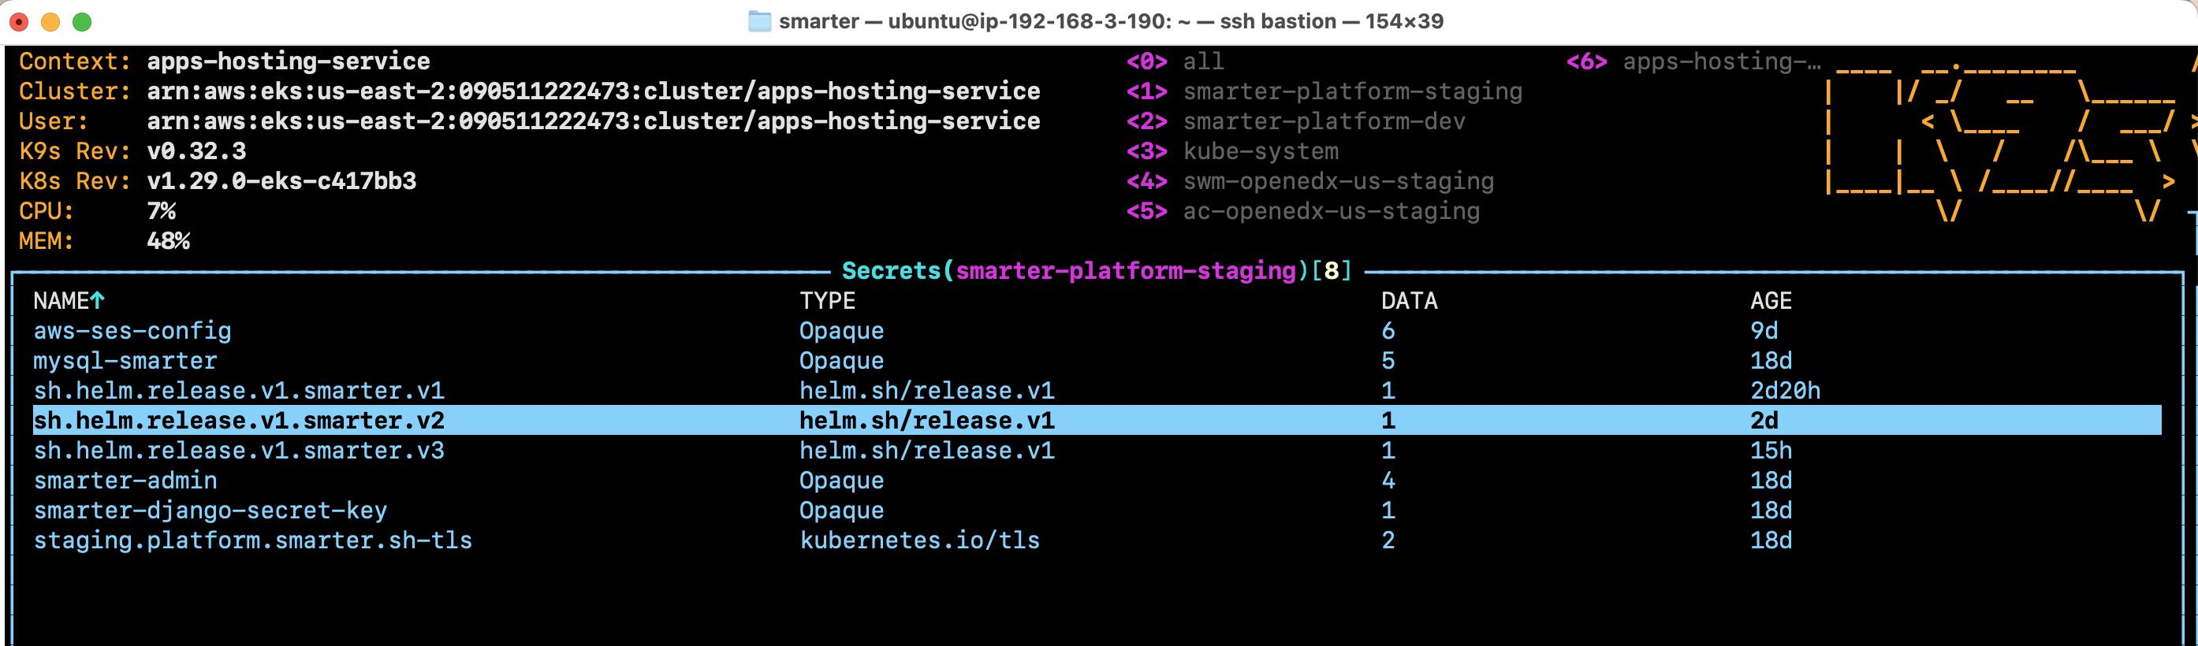Click the NAME column sort arrow
2198x646 pixels.
97,300
